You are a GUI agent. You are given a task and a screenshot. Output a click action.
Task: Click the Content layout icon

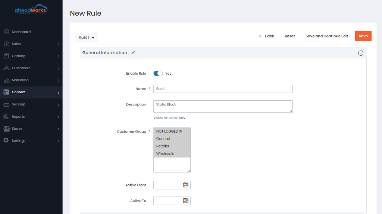coord(6,92)
